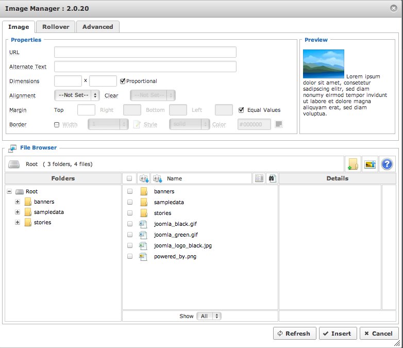Click the Upload image icon

(370, 164)
